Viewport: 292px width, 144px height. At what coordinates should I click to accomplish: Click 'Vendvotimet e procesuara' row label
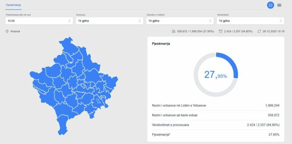tap(170, 125)
